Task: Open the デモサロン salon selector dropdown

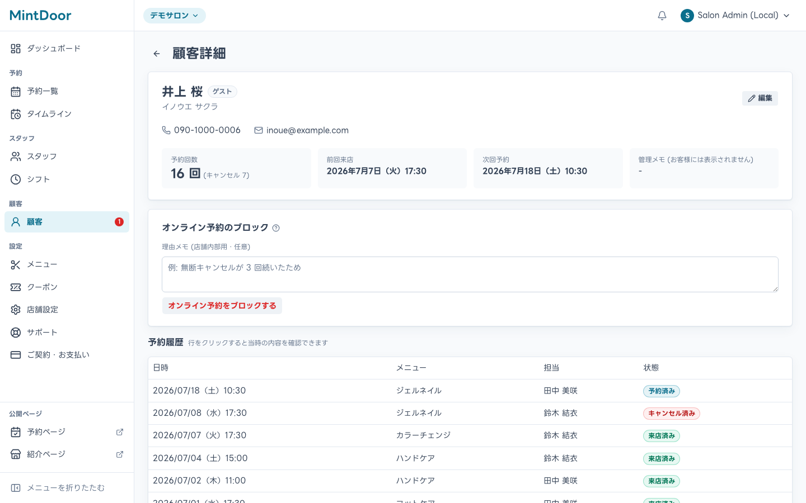Action: 175,16
